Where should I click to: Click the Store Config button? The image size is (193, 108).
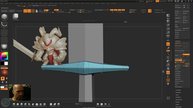tap(39, 5)
